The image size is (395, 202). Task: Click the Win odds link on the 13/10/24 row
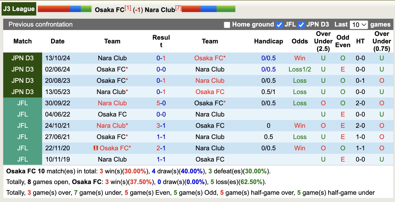click(299, 58)
